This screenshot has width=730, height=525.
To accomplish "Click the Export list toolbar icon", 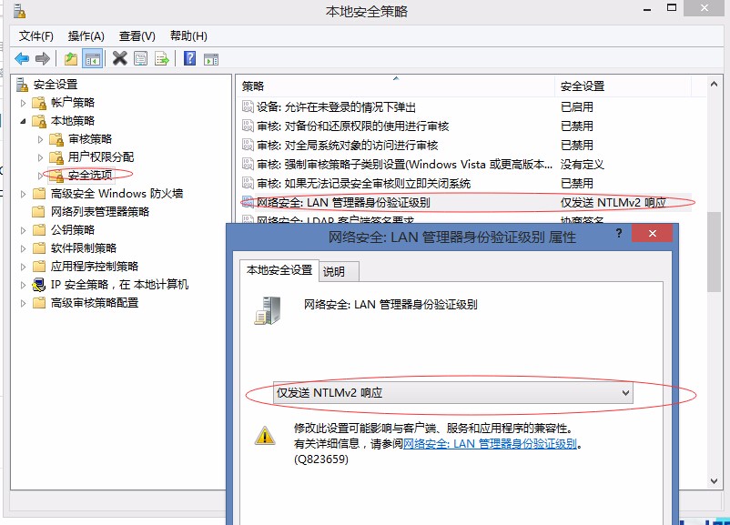I will click(x=162, y=59).
